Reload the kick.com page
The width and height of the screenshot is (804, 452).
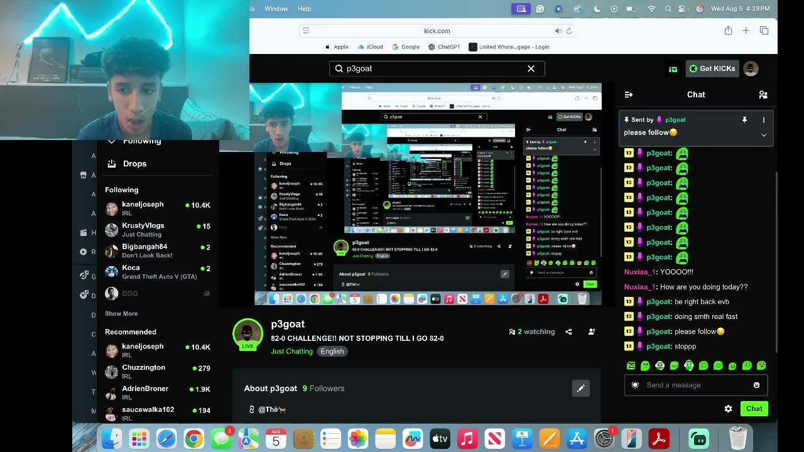coord(569,31)
